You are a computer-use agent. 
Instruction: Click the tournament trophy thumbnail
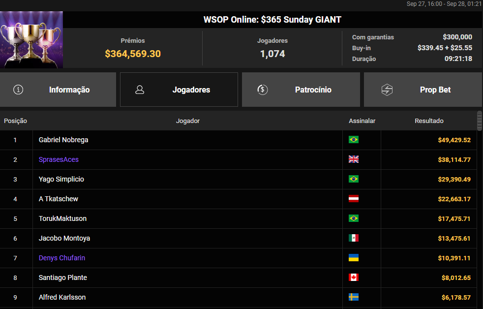click(31, 40)
